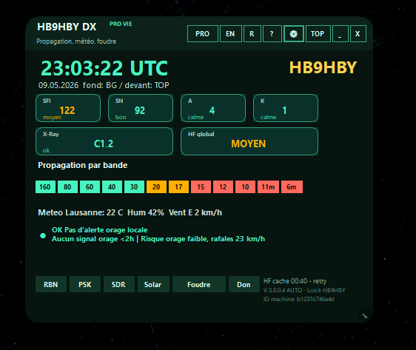The image size is (416, 350).
Task: Click the yellow HB9HBY callsign
Action: point(323,67)
